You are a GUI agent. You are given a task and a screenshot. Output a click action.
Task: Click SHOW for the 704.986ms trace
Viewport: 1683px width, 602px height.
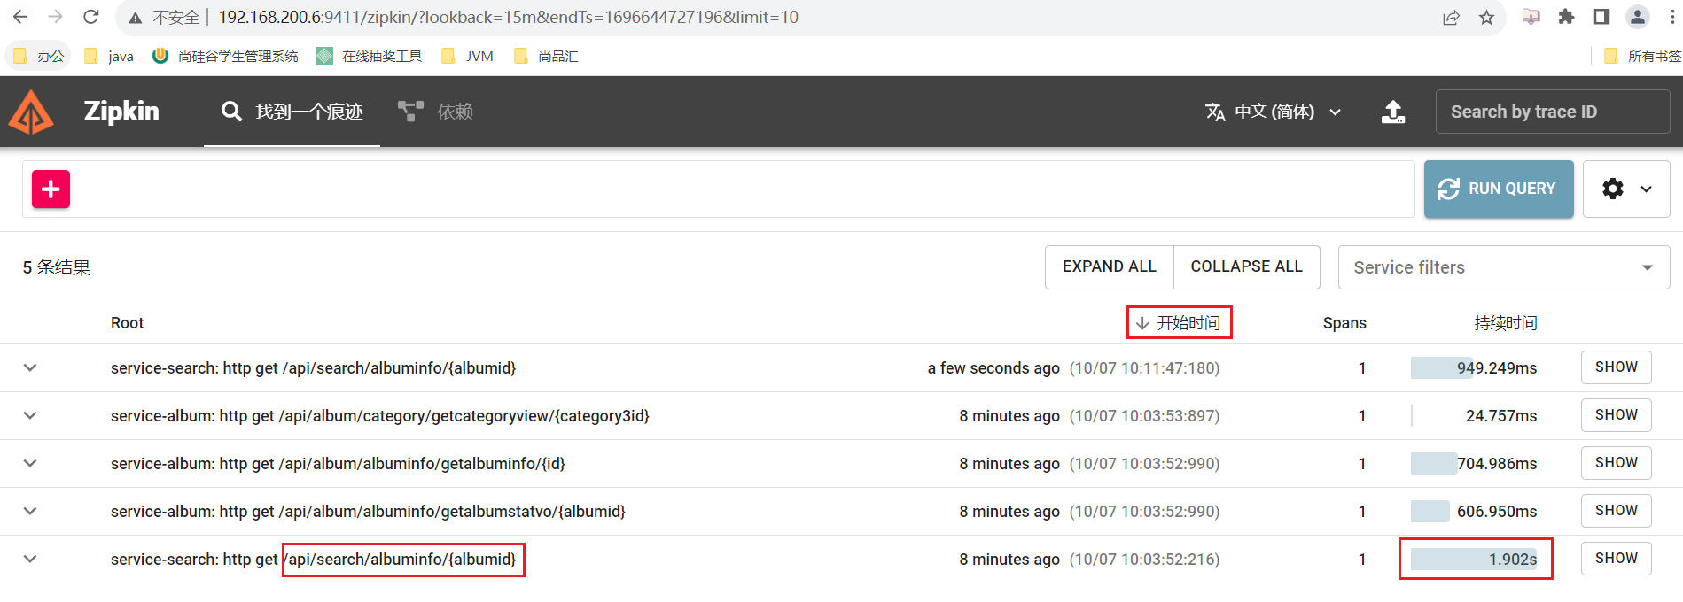pos(1616,462)
